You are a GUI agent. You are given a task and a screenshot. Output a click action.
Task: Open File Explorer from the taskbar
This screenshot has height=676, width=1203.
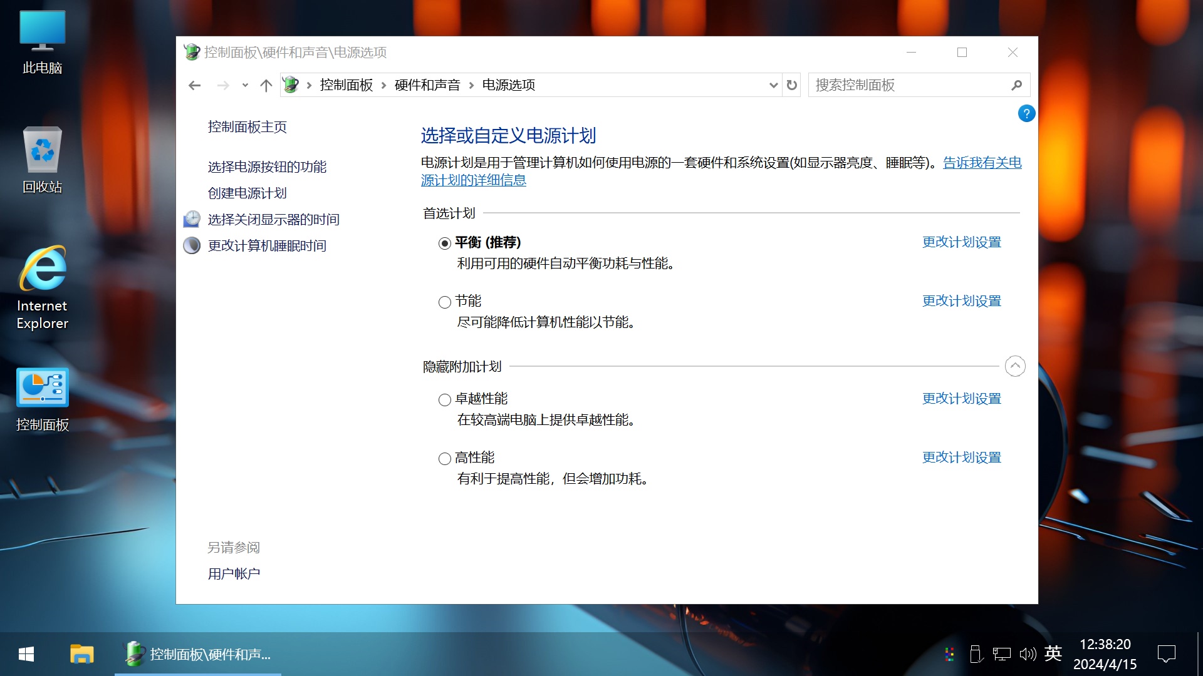[x=81, y=653]
